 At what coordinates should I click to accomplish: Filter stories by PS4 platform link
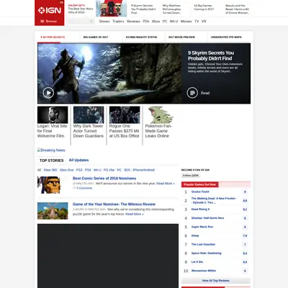tap(88, 170)
